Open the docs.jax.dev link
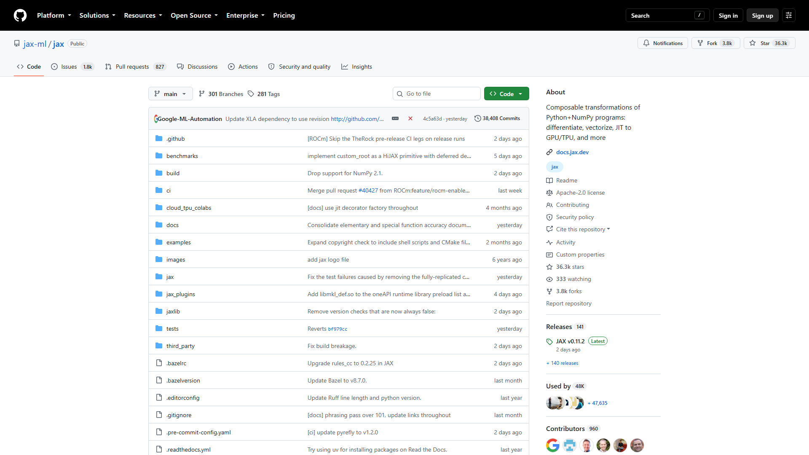 click(572, 152)
